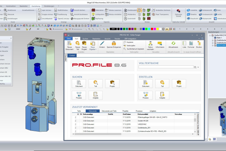Click the Aktualisieren refresh icon
226x151 pixels.
tap(173, 44)
